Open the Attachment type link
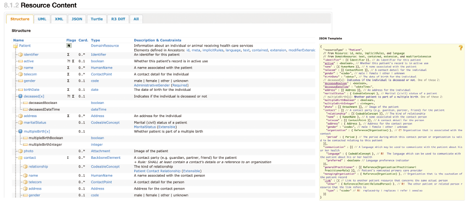 point(101,151)
